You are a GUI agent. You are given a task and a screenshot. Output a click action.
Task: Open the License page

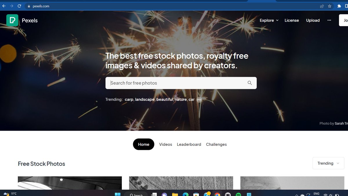[x=292, y=20]
